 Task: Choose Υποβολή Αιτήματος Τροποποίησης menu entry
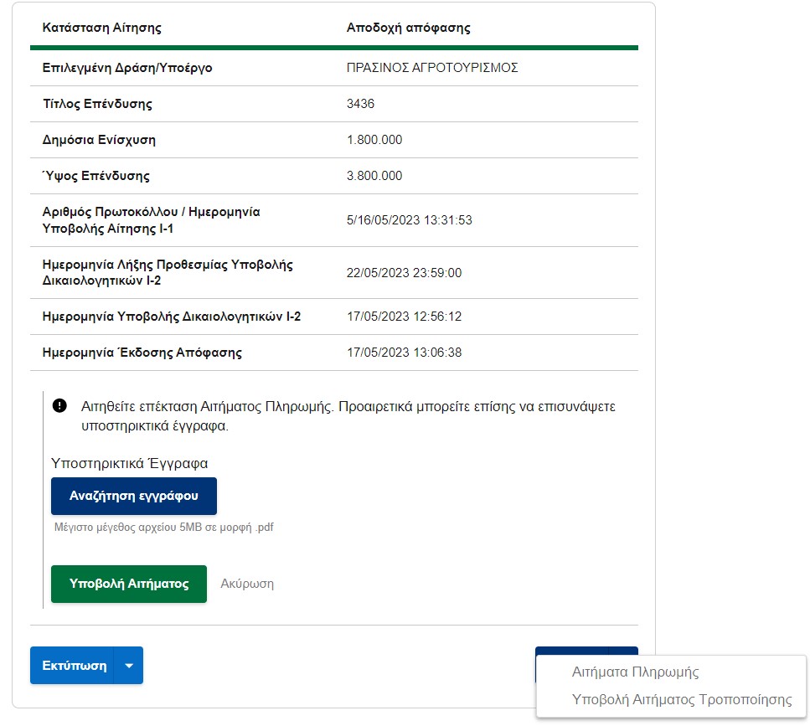click(x=681, y=700)
